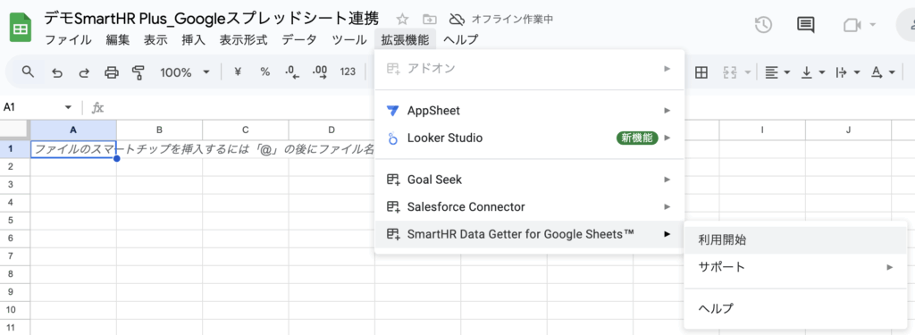Click the offline cloud status icon

[456, 19]
